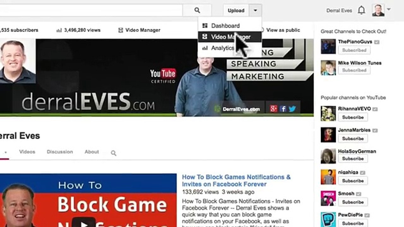Viewport: 404px width, 227px height.
Task: Click the verified badge next to RihannaVEVO
Action: coord(375,109)
